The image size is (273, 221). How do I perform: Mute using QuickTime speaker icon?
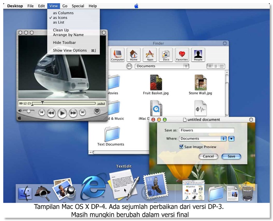(x=20, y=111)
